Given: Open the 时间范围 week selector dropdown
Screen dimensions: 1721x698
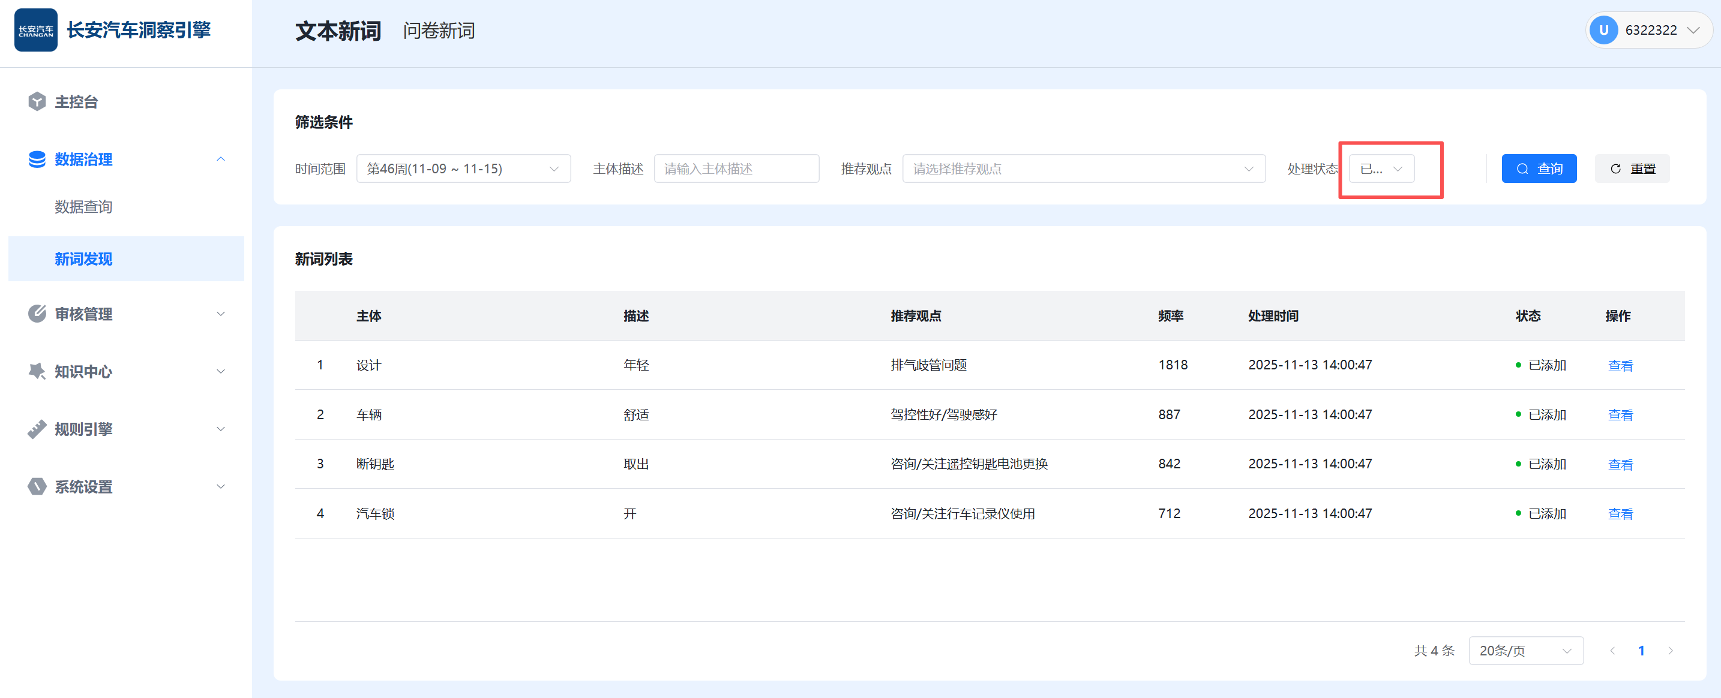Looking at the screenshot, I should pos(464,169).
